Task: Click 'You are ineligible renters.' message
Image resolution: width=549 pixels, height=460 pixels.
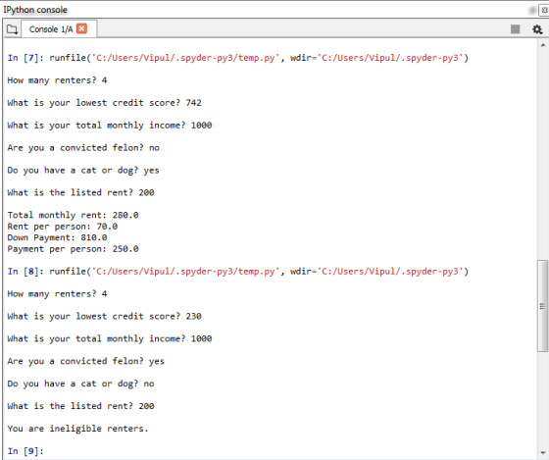Action: pyautogui.click(x=77, y=429)
